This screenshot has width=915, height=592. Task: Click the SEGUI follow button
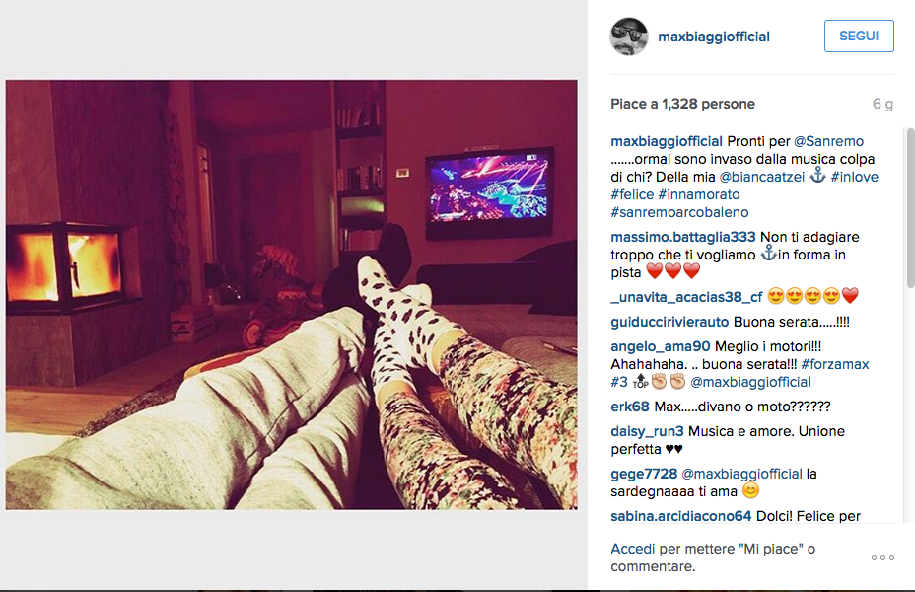[x=859, y=36]
